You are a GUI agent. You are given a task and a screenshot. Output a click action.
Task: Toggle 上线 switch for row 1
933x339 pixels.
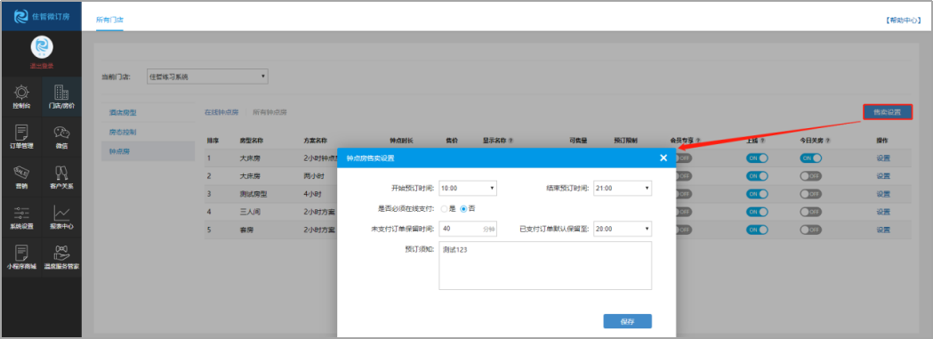757,158
